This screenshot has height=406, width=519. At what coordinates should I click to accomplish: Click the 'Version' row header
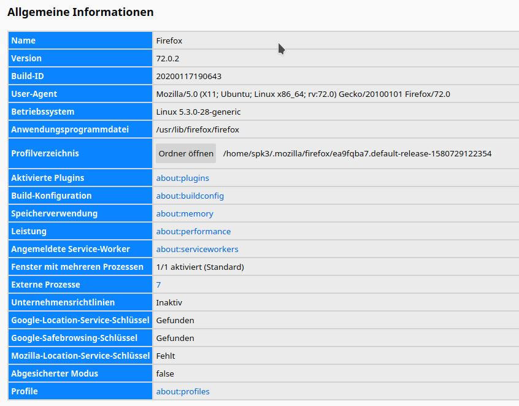tap(80, 58)
